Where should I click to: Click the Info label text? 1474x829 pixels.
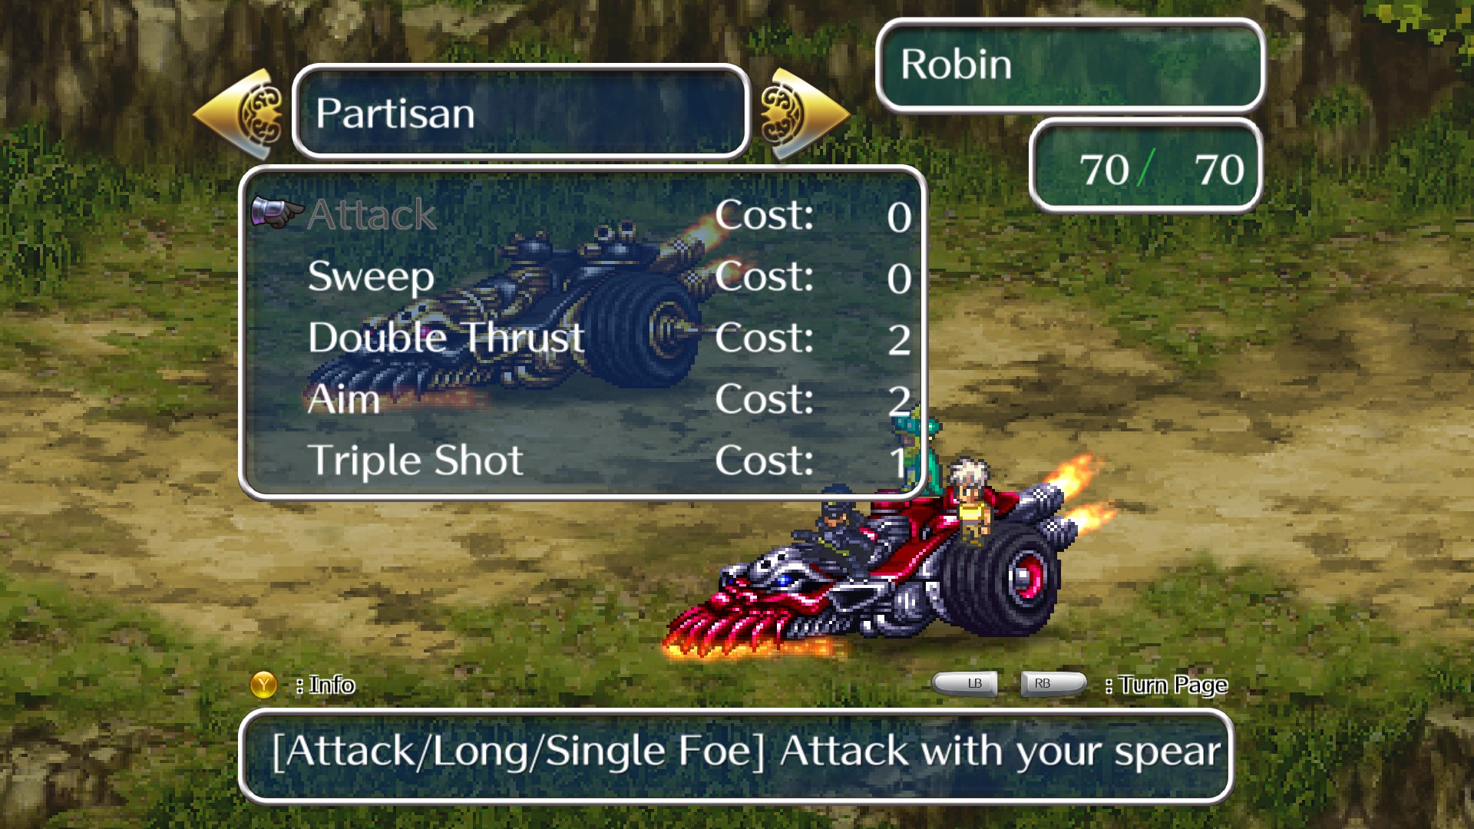[332, 684]
